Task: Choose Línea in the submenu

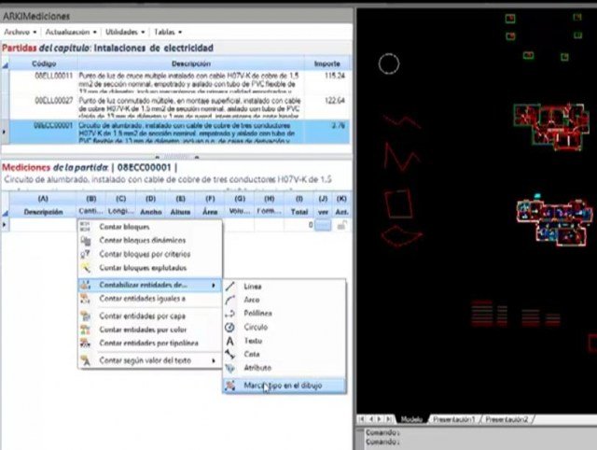Action: pyautogui.click(x=285, y=287)
